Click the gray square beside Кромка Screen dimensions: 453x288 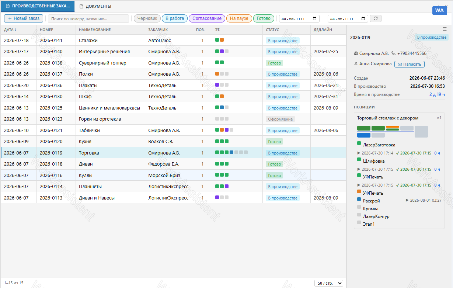tap(359, 207)
